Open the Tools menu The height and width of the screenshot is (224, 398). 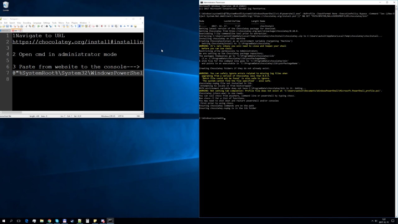pos(54,23)
